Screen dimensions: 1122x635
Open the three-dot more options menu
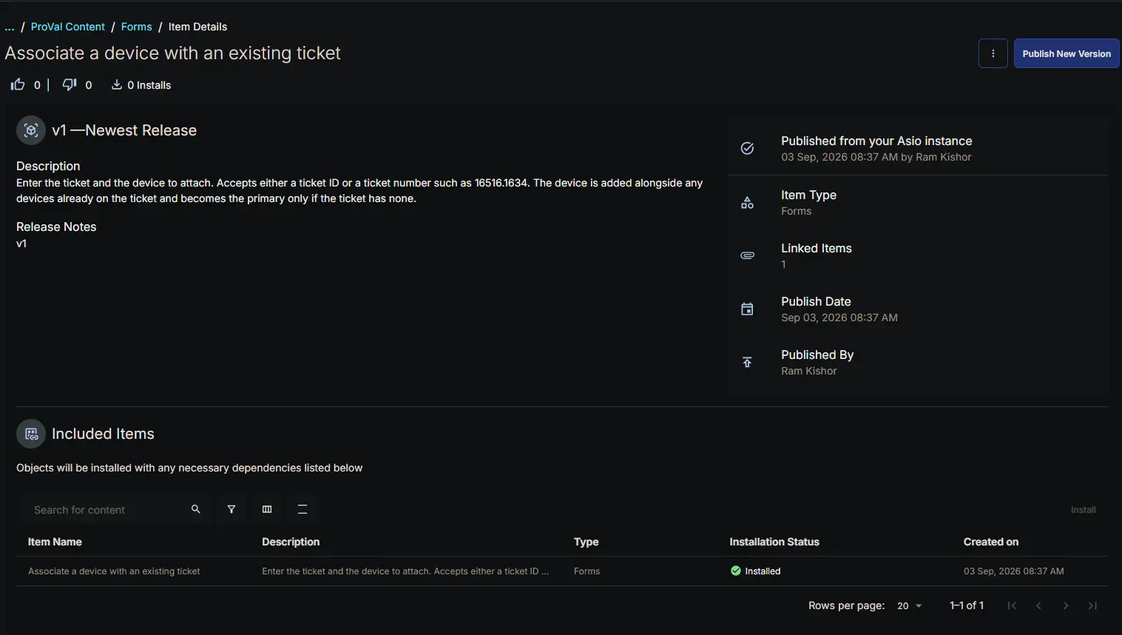993,53
